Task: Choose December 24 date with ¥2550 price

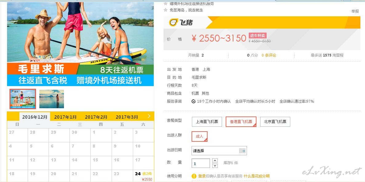Action: pos(143,176)
